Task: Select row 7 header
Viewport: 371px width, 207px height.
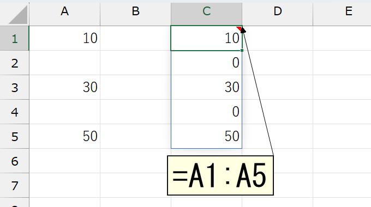Action: pyautogui.click(x=14, y=186)
